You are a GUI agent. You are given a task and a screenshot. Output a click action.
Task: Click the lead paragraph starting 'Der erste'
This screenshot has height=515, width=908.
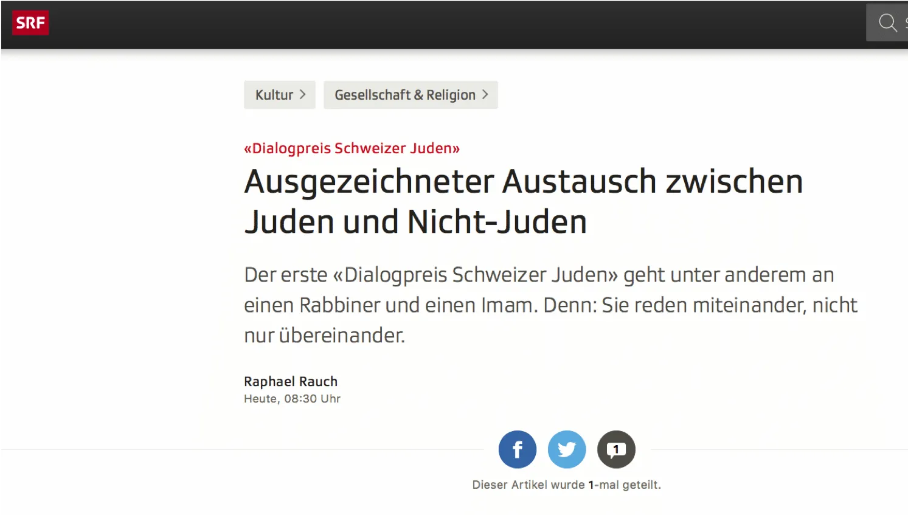tap(550, 305)
